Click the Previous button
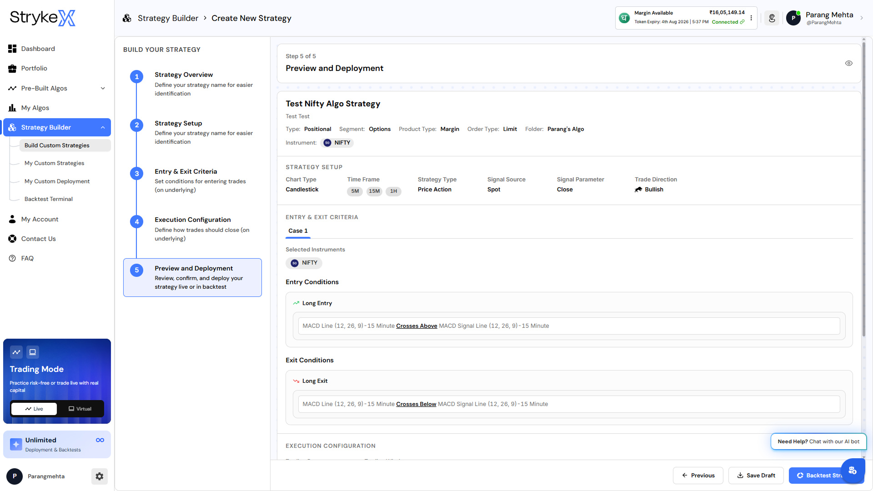This screenshot has height=491, width=873. pyautogui.click(x=698, y=476)
